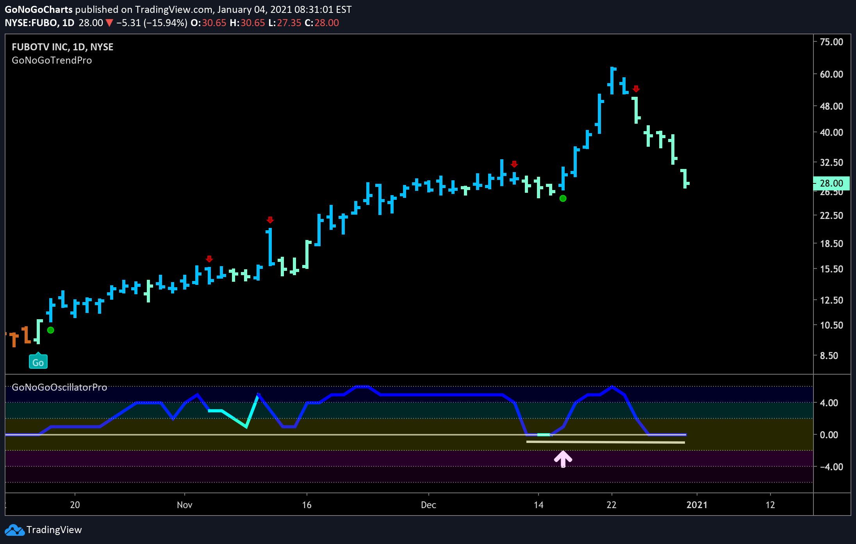Screen dimensions: 856x544
Task: Click the 12.50 price axis label
Action: click(831, 300)
